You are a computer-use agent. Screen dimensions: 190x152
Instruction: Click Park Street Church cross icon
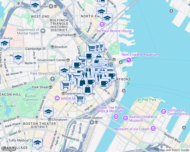[53, 79]
